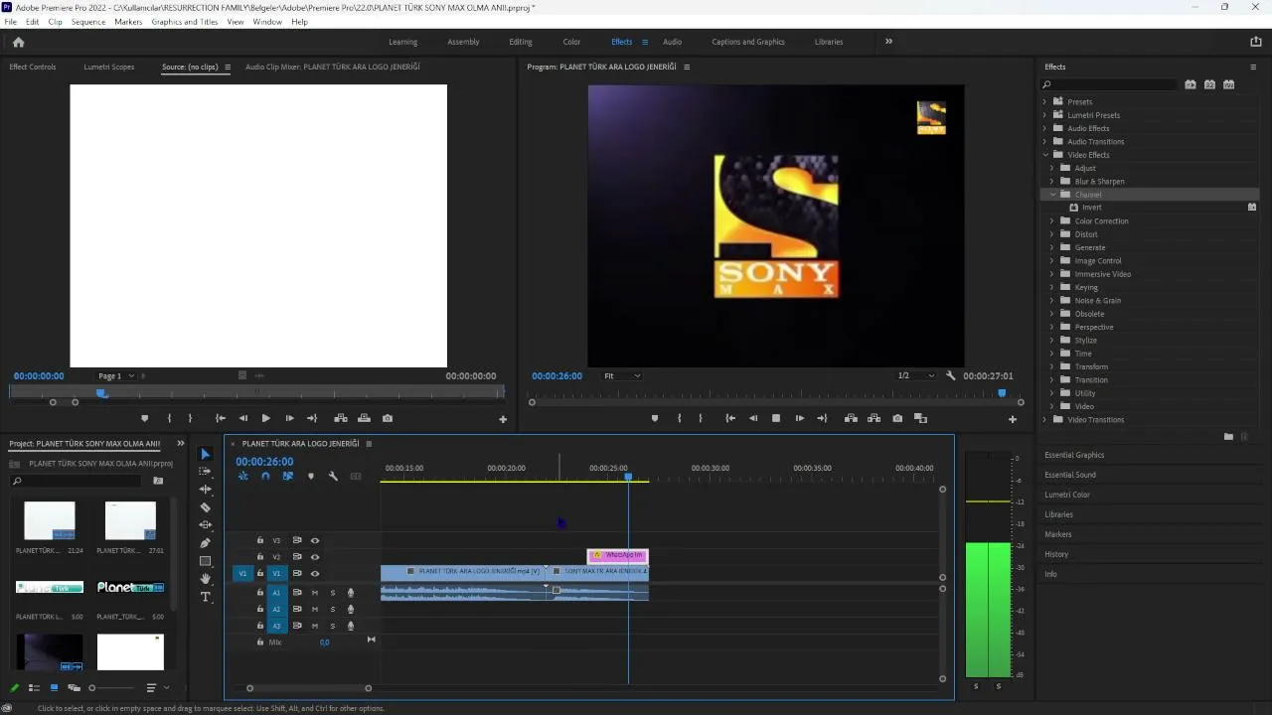Image resolution: width=1272 pixels, height=715 pixels.
Task: Toggle V3 track output eye
Action: point(315,540)
